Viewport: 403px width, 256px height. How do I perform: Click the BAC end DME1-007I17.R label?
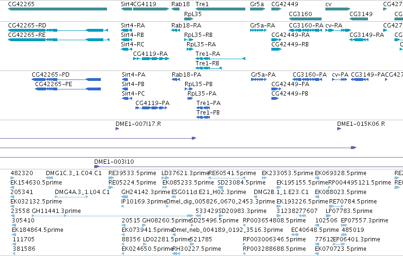tap(138, 124)
